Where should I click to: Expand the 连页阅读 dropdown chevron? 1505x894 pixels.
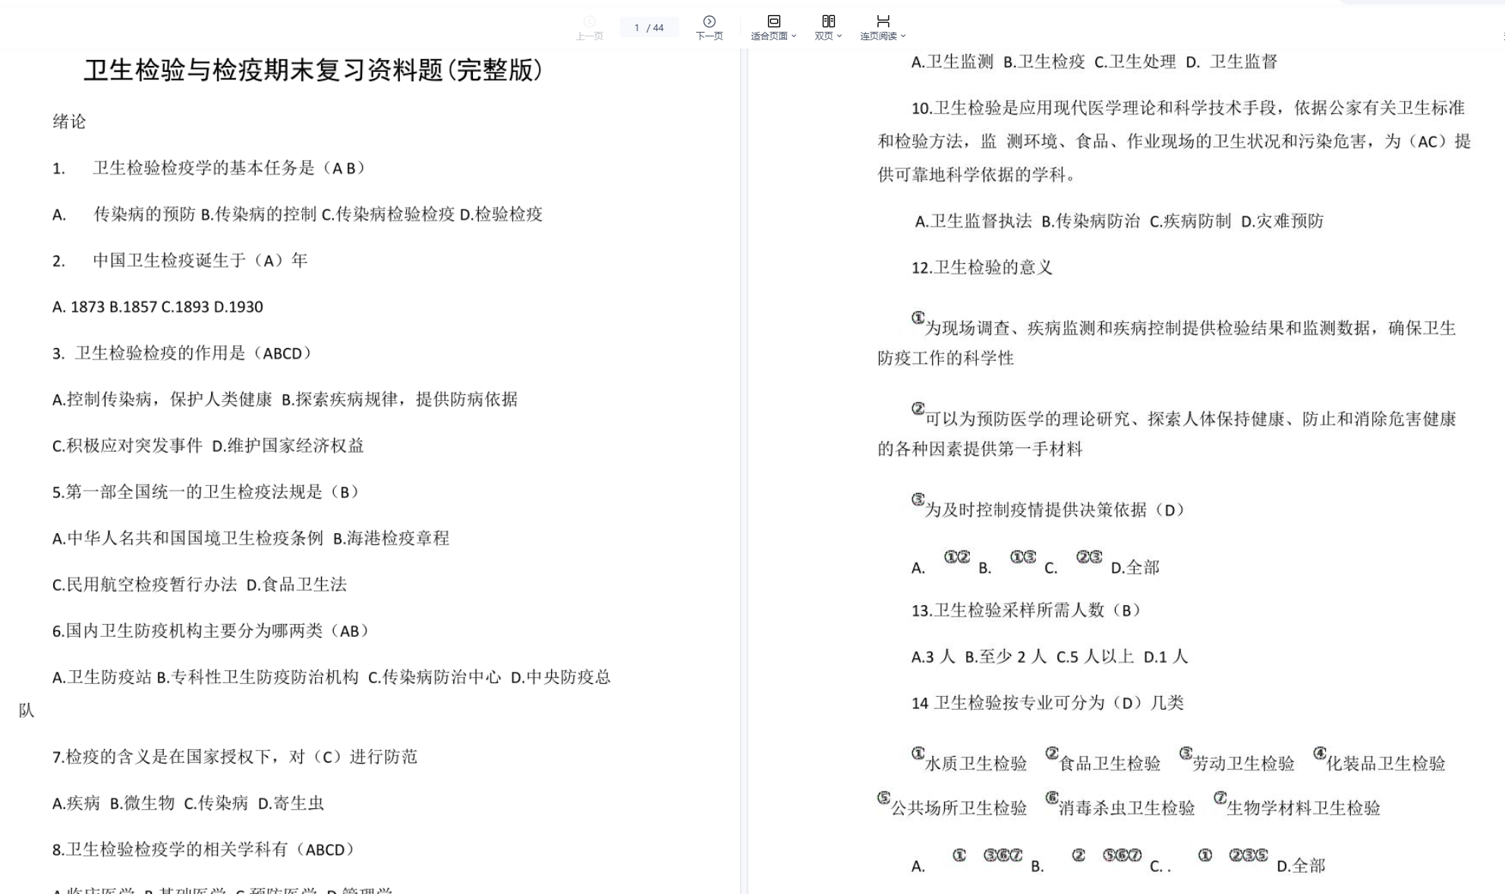903,36
